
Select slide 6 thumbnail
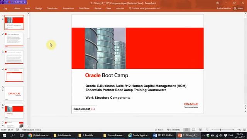click(x=14, y=111)
